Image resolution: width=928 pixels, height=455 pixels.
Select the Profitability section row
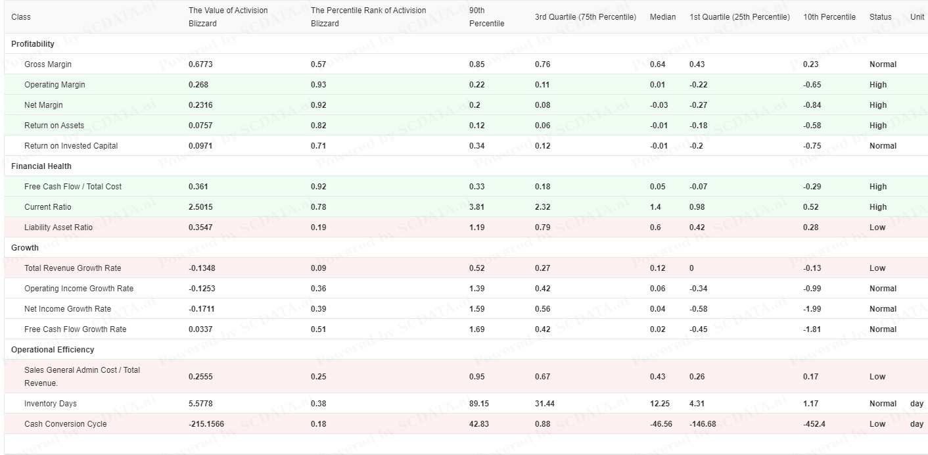33,44
